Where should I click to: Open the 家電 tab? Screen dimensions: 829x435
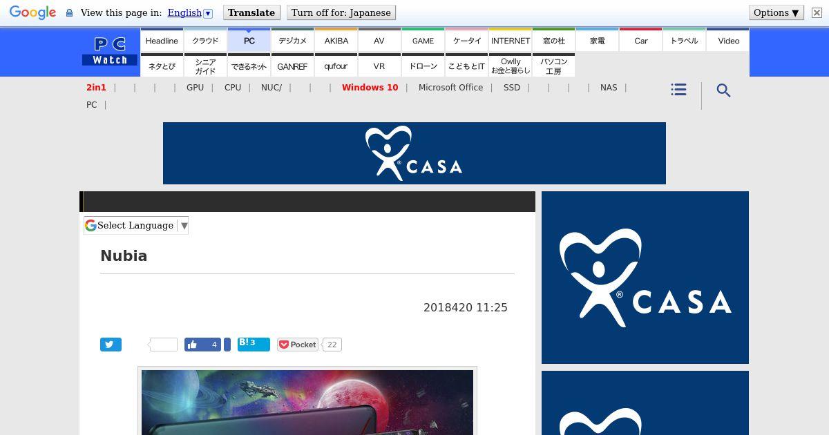[598, 41]
